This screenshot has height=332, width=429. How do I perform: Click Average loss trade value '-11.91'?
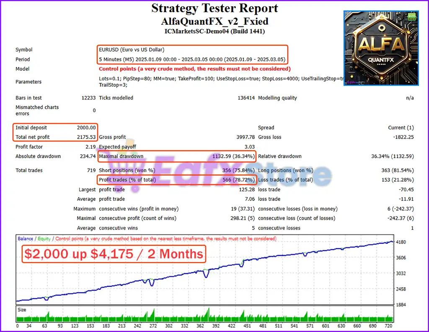pyautogui.click(x=406, y=199)
